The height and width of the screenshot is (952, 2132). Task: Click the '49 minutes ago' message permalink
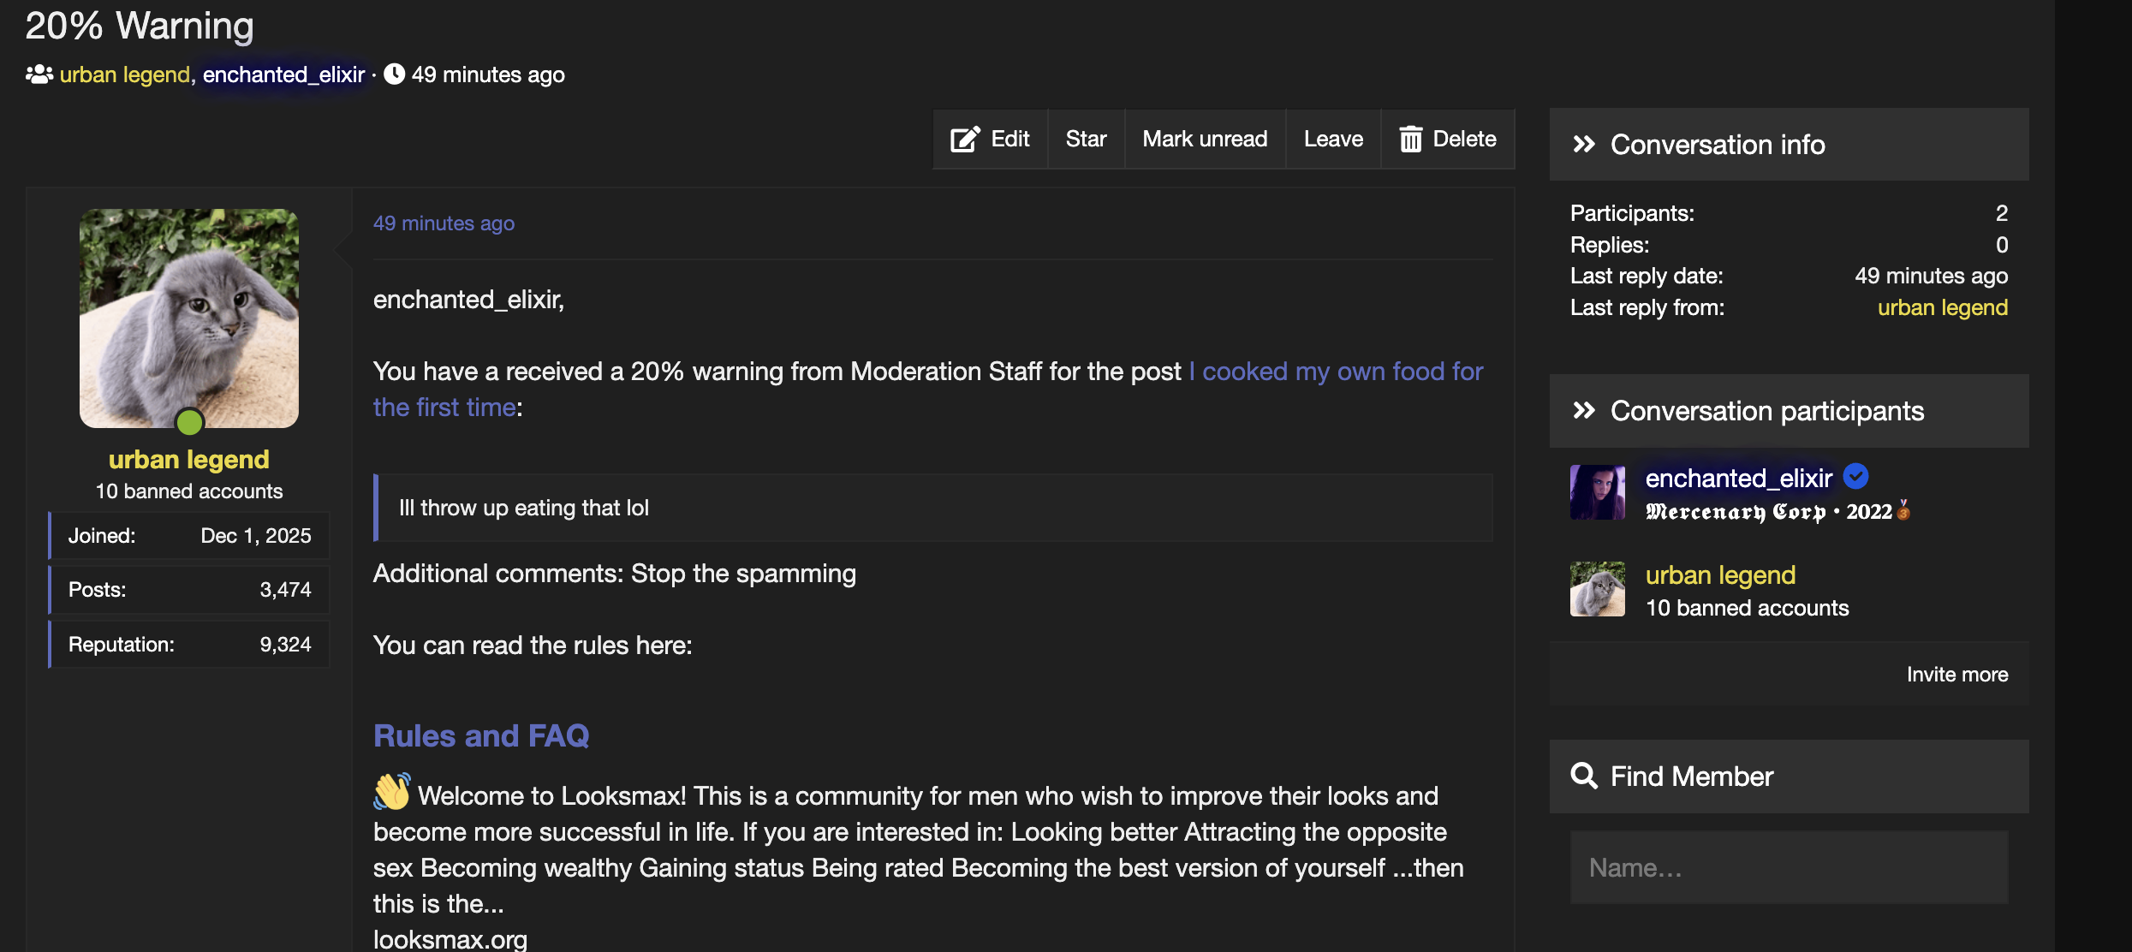[x=444, y=223]
